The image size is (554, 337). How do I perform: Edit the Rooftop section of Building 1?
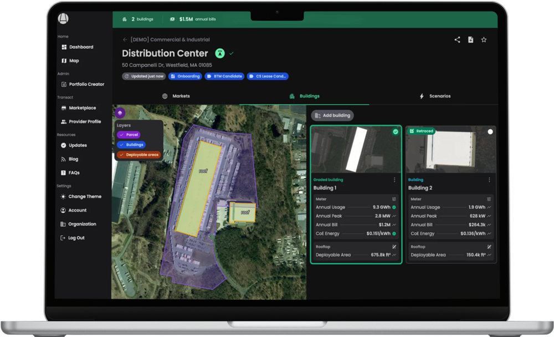394,247
